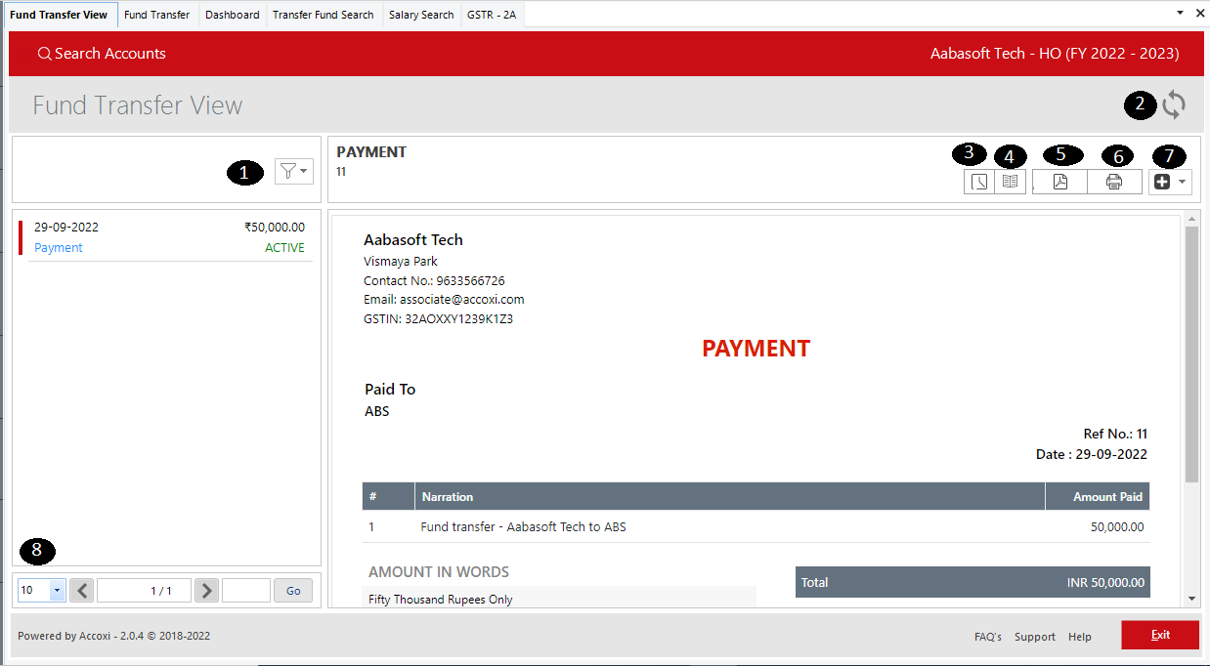Click the page number input beside Go

[x=246, y=590]
